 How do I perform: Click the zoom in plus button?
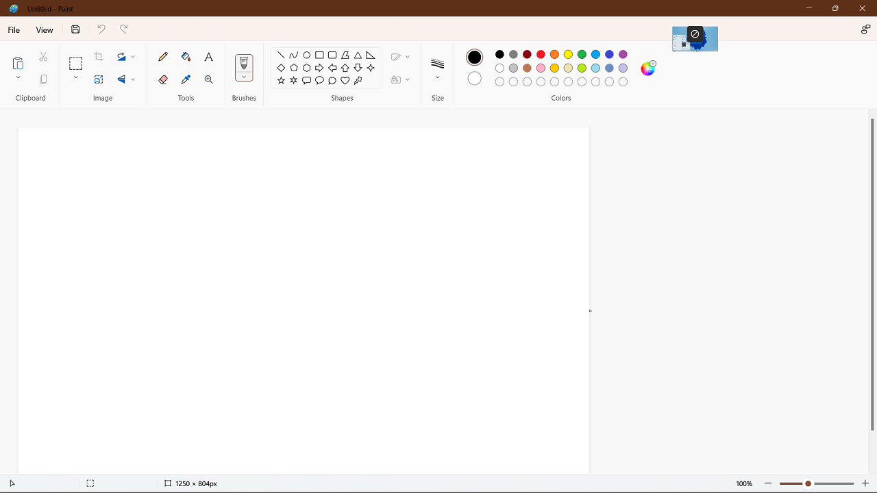point(865,483)
